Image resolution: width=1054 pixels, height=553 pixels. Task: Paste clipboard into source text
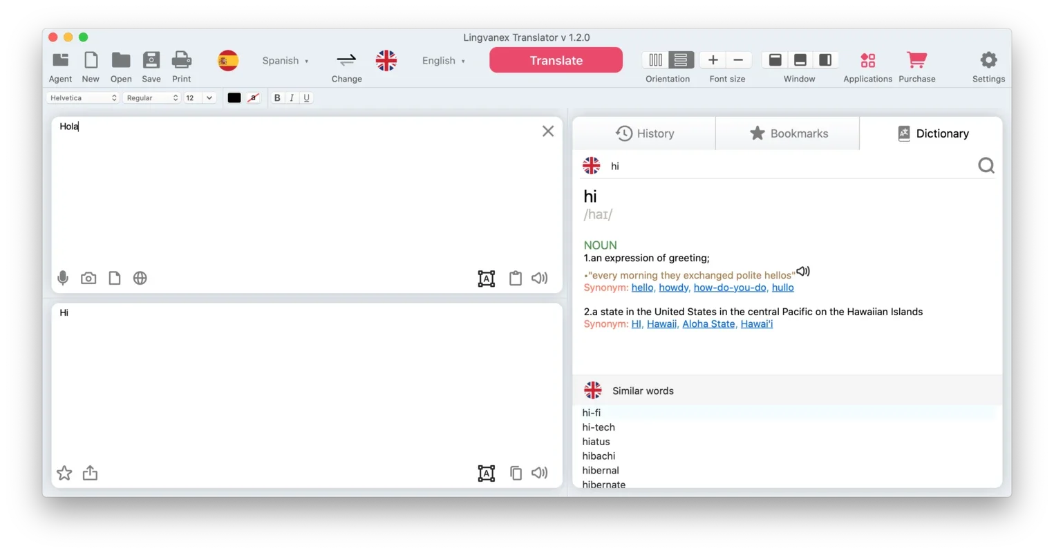[x=516, y=278]
